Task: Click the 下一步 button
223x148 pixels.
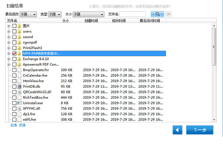Action: click(200, 130)
